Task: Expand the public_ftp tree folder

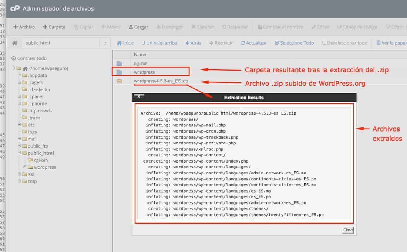Action: [x=19, y=146]
